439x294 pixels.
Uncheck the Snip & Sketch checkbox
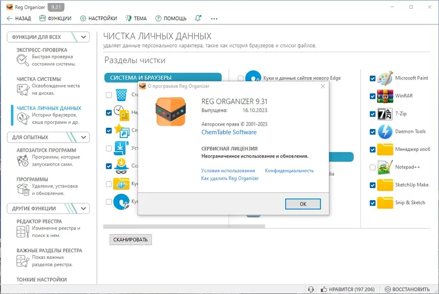(373, 203)
